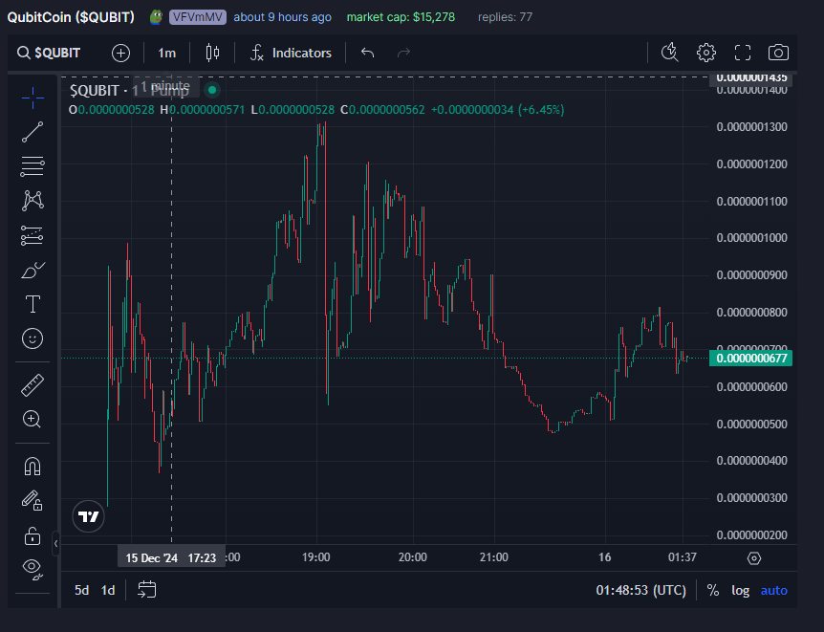
Task: Open quick search lightning icon
Action: click(x=669, y=53)
